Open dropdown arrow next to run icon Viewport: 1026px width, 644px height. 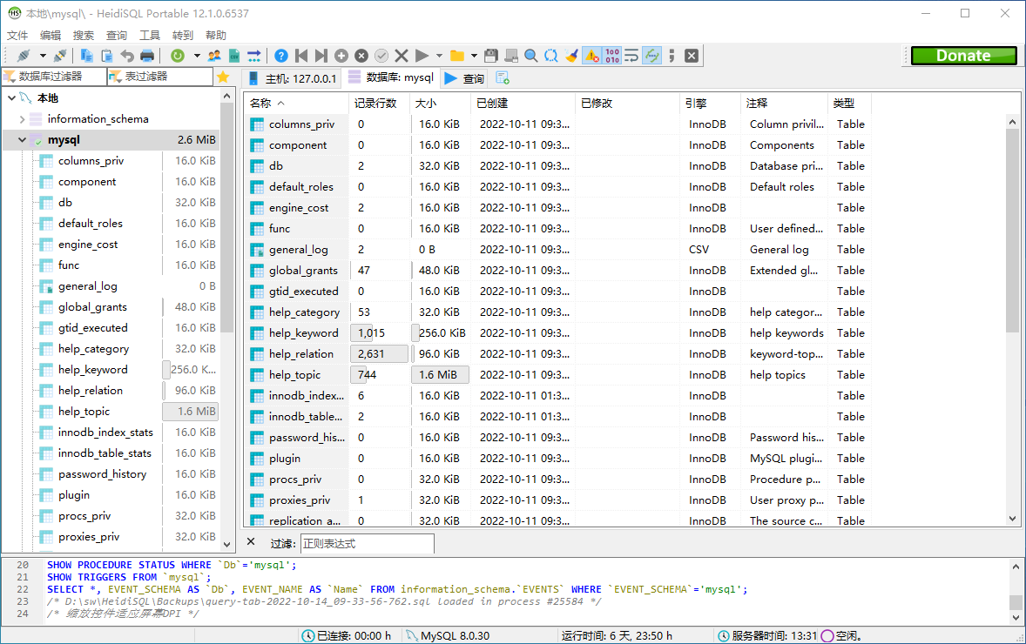(439, 56)
